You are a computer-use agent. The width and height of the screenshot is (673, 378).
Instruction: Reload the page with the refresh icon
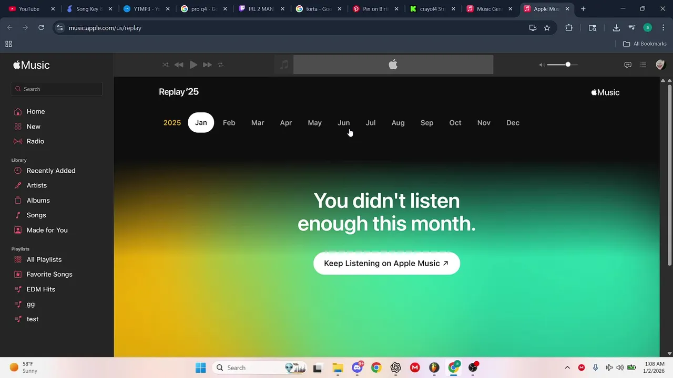[x=41, y=28]
